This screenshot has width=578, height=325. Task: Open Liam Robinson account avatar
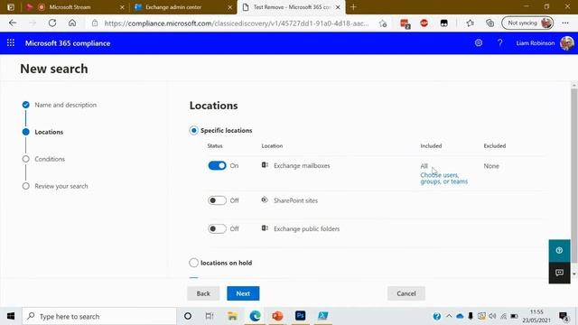point(566,43)
